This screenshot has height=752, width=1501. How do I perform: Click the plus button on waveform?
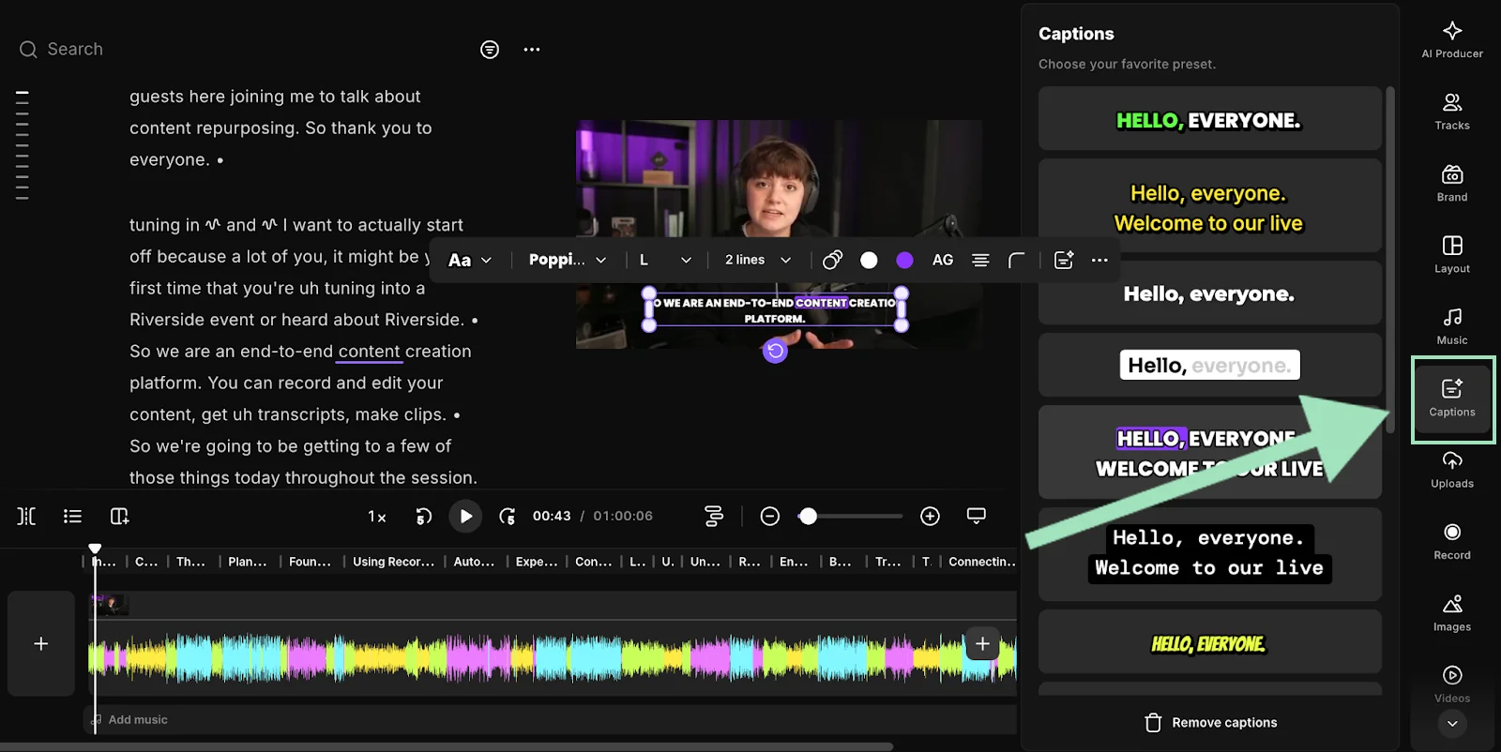pos(982,643)
